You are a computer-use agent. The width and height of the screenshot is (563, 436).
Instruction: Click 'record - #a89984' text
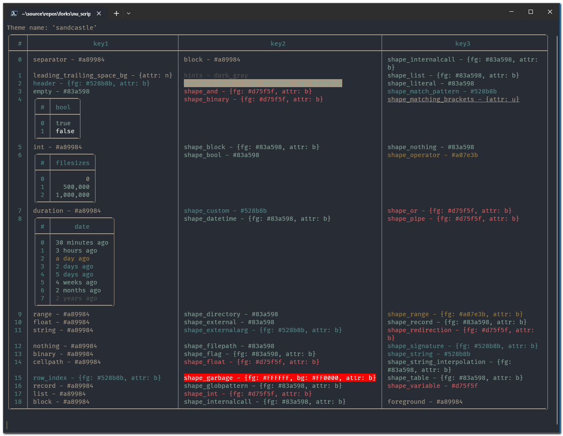click(x=63, y=386)
